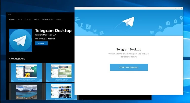This screenshot has width=190, height=103.
Task: Maximize the Telegram Desktop window
Action: tap(179, 8)
